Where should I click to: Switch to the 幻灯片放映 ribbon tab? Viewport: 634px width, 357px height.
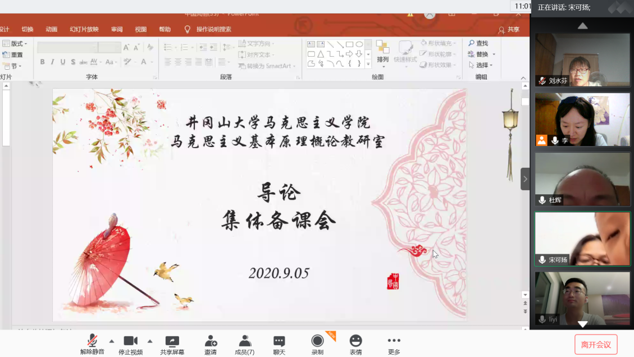(84, 29)
